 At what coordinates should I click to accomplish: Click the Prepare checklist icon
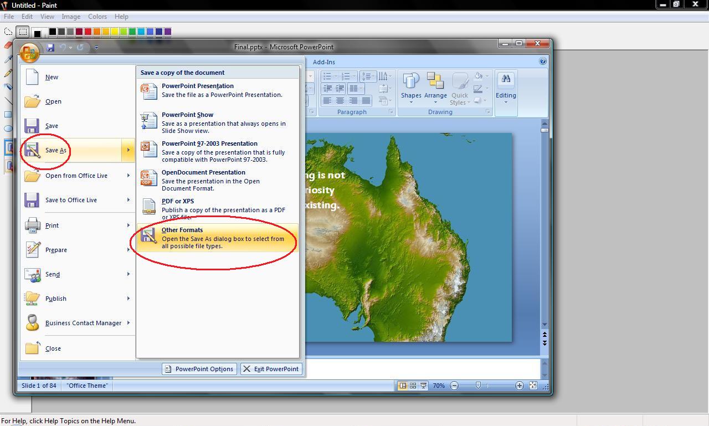pos(32,250)
